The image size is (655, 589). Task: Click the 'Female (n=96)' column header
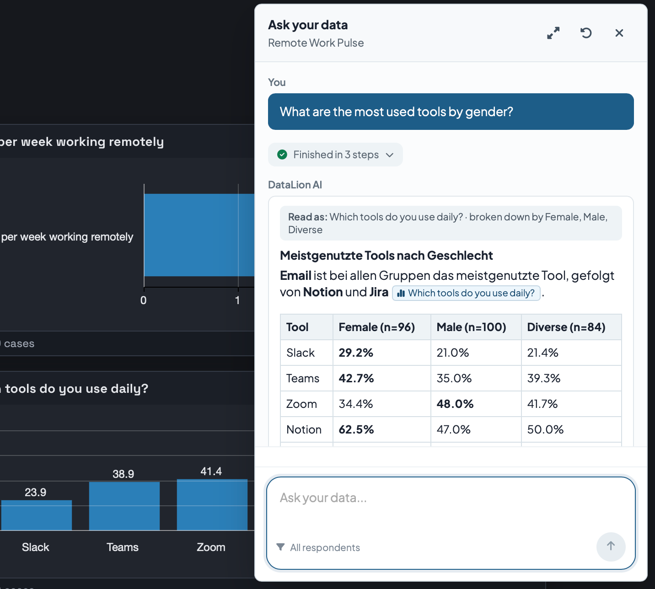click(381, 327)
